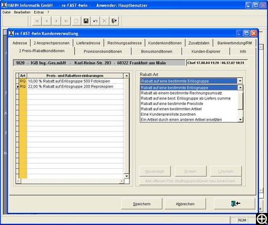Click the timestamp field 'Chef 17.08.04 11:20'

[x=217, y=63]
